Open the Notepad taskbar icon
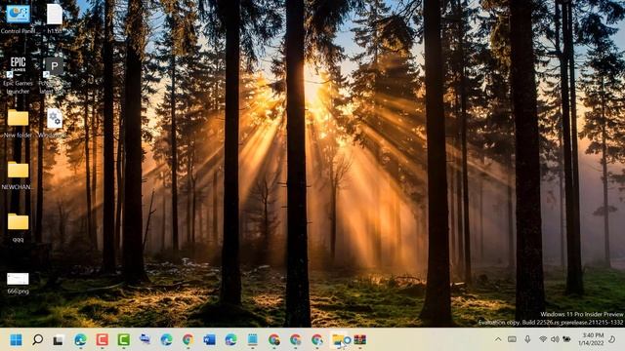Image resolution: width=625 pixels, height=351 pixels. (252, 340)
